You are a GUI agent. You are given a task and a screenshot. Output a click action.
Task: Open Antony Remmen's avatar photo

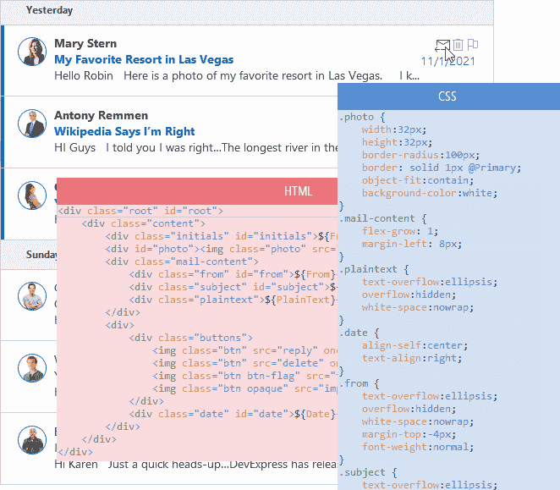32,124
